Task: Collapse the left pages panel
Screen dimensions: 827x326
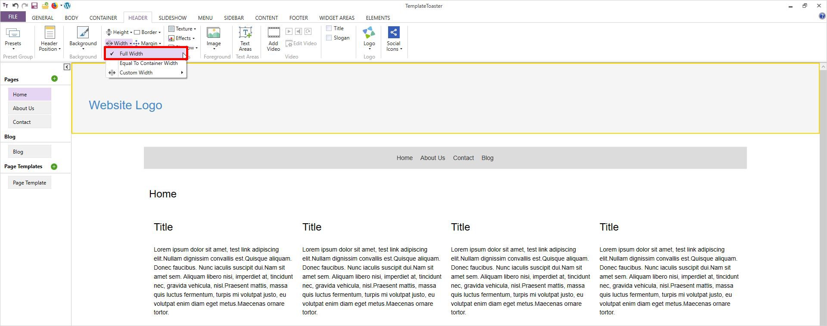Action: point(67,67)
